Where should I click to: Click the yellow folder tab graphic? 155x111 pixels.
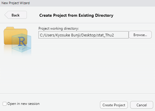pyautogui.click(x=9, y=28)
